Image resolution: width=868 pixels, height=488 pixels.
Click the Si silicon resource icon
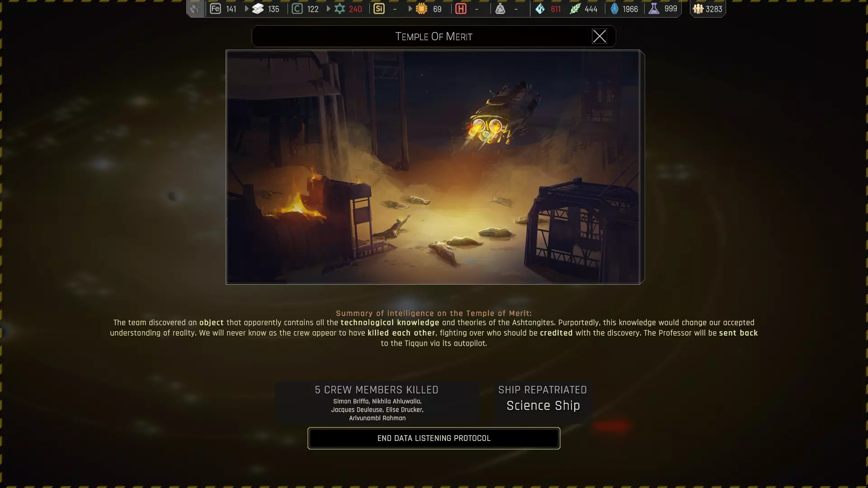click(379, 9)
